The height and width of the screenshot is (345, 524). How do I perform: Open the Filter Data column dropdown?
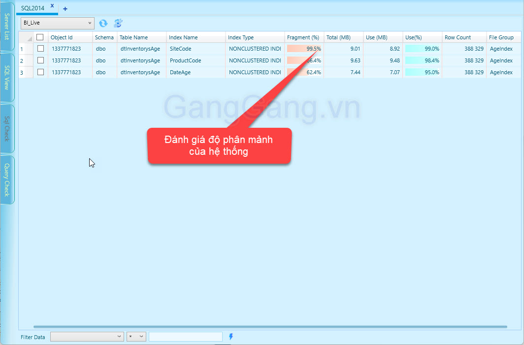pos(87,337)
